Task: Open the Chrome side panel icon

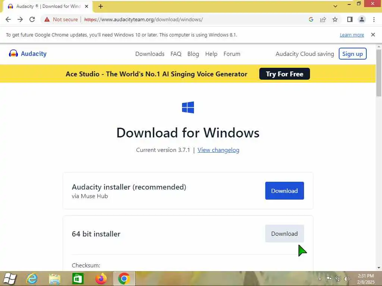Action: 350,19
